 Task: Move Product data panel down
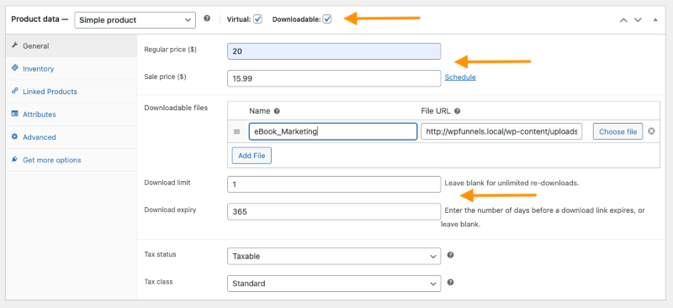(639, 19)
